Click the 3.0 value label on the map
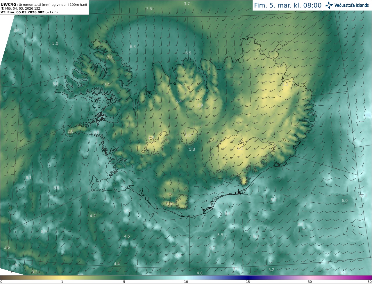 (x=70, y=131)
